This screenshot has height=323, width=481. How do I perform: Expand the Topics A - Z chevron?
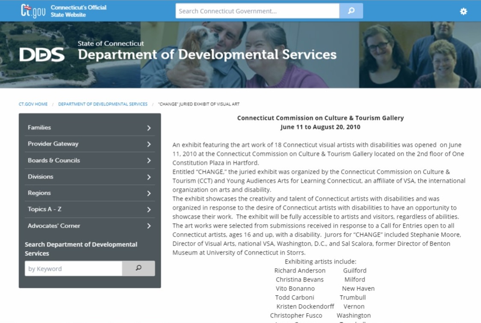click(x=149, y=209)
